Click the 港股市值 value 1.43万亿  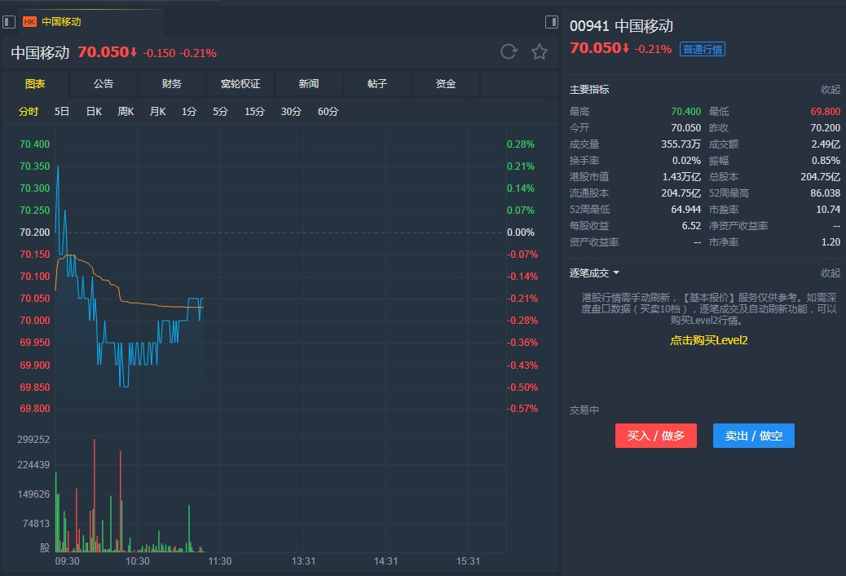681,177
